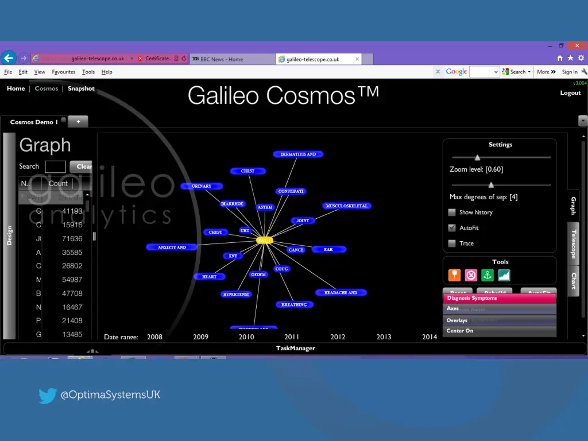Enable the Trace checkbox

(x=452, y=243)
